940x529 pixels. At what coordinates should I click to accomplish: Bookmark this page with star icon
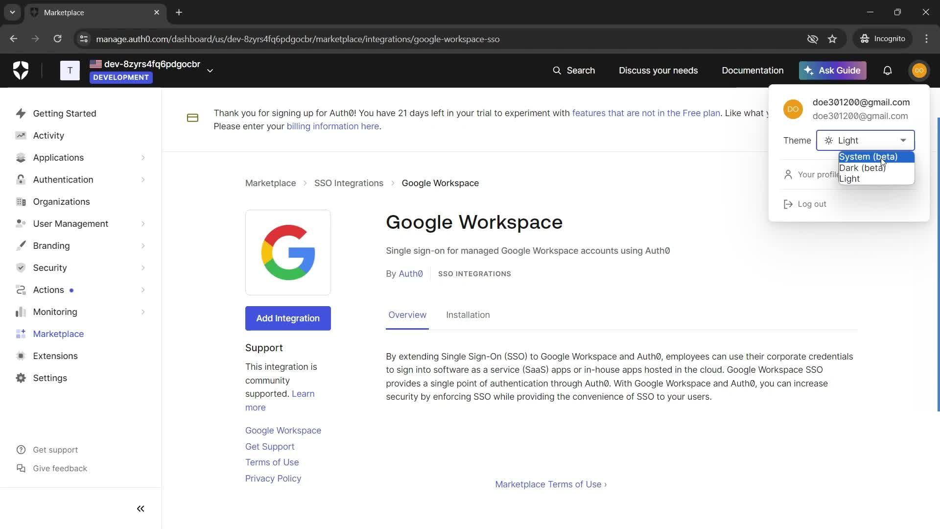(x=832, y=39)
